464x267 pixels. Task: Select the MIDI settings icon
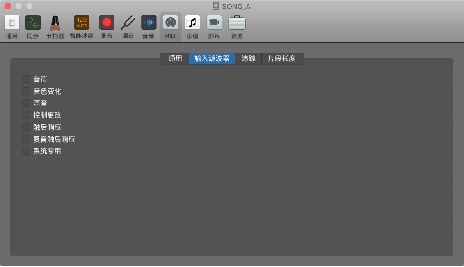pos(170,23)
